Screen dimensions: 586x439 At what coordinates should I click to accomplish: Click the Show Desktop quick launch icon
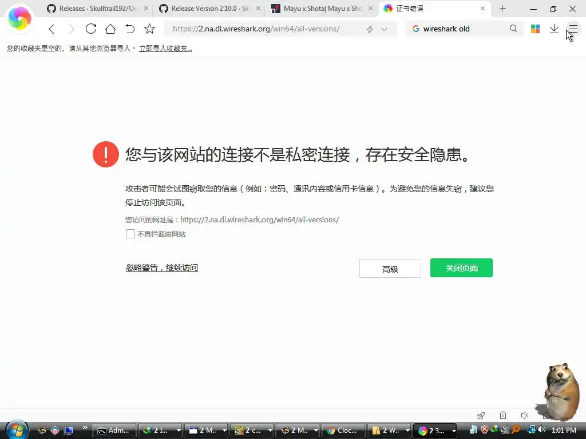[x=69, y=430]
